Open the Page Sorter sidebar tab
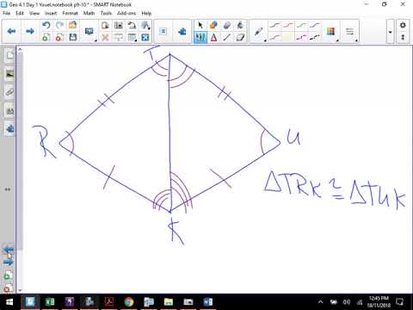The width and height of the screenshot is (413, 310). (x=9, y=55)
